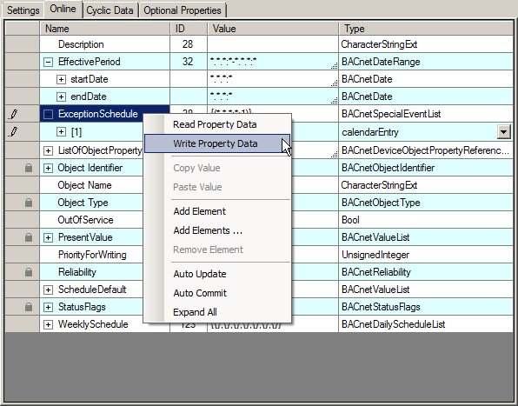The width and height of the screenshot is (518, 406).
Task: Click the BACnetDateRange type cell
Action: (426, 62)
